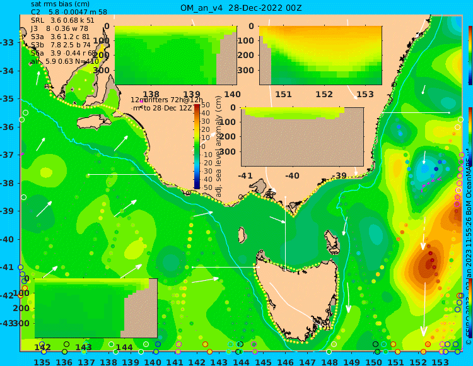Click the "all 5.9 0.63 N=410" summary row

[64, 61]
